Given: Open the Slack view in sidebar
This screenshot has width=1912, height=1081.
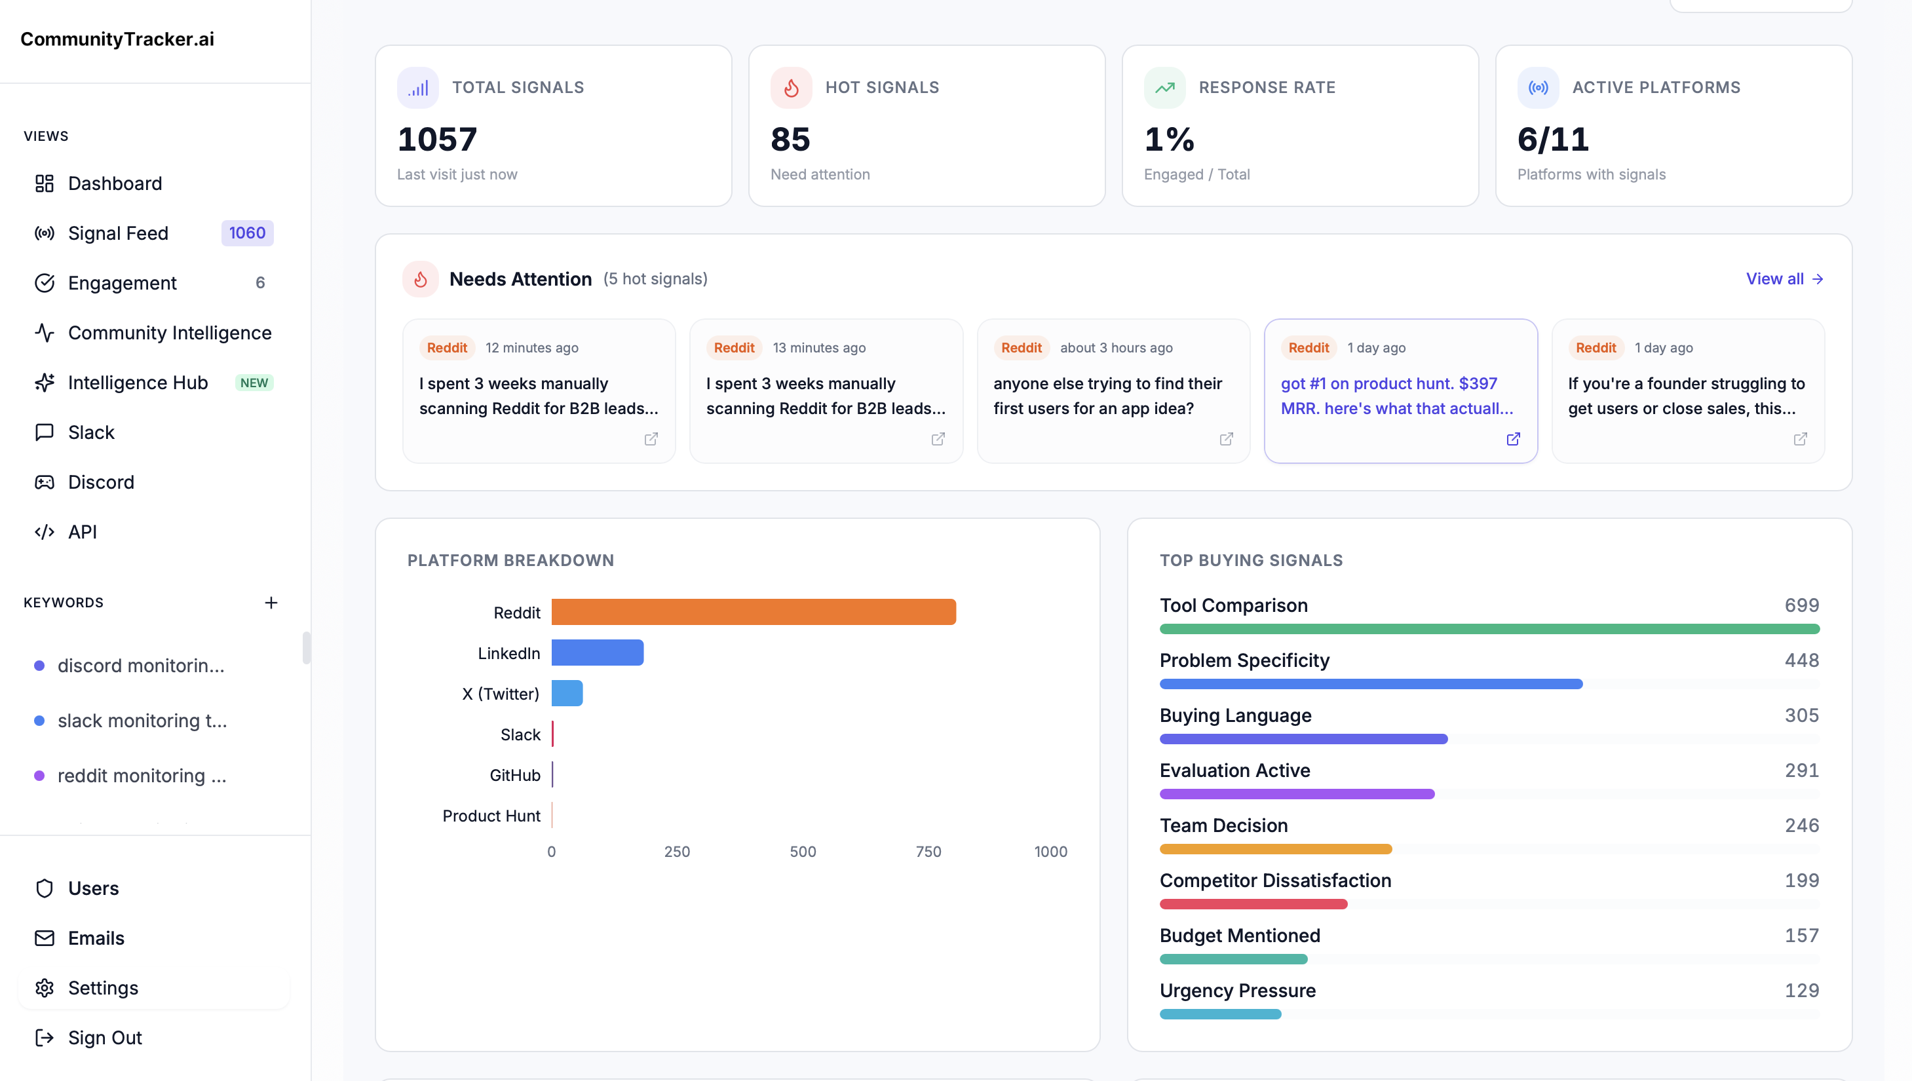Looking at the screenshot, I should [91, 432].
